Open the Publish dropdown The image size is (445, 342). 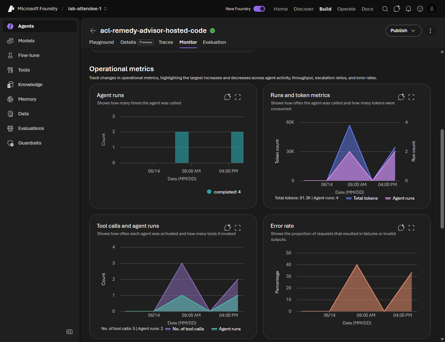[x=403, y=31]
